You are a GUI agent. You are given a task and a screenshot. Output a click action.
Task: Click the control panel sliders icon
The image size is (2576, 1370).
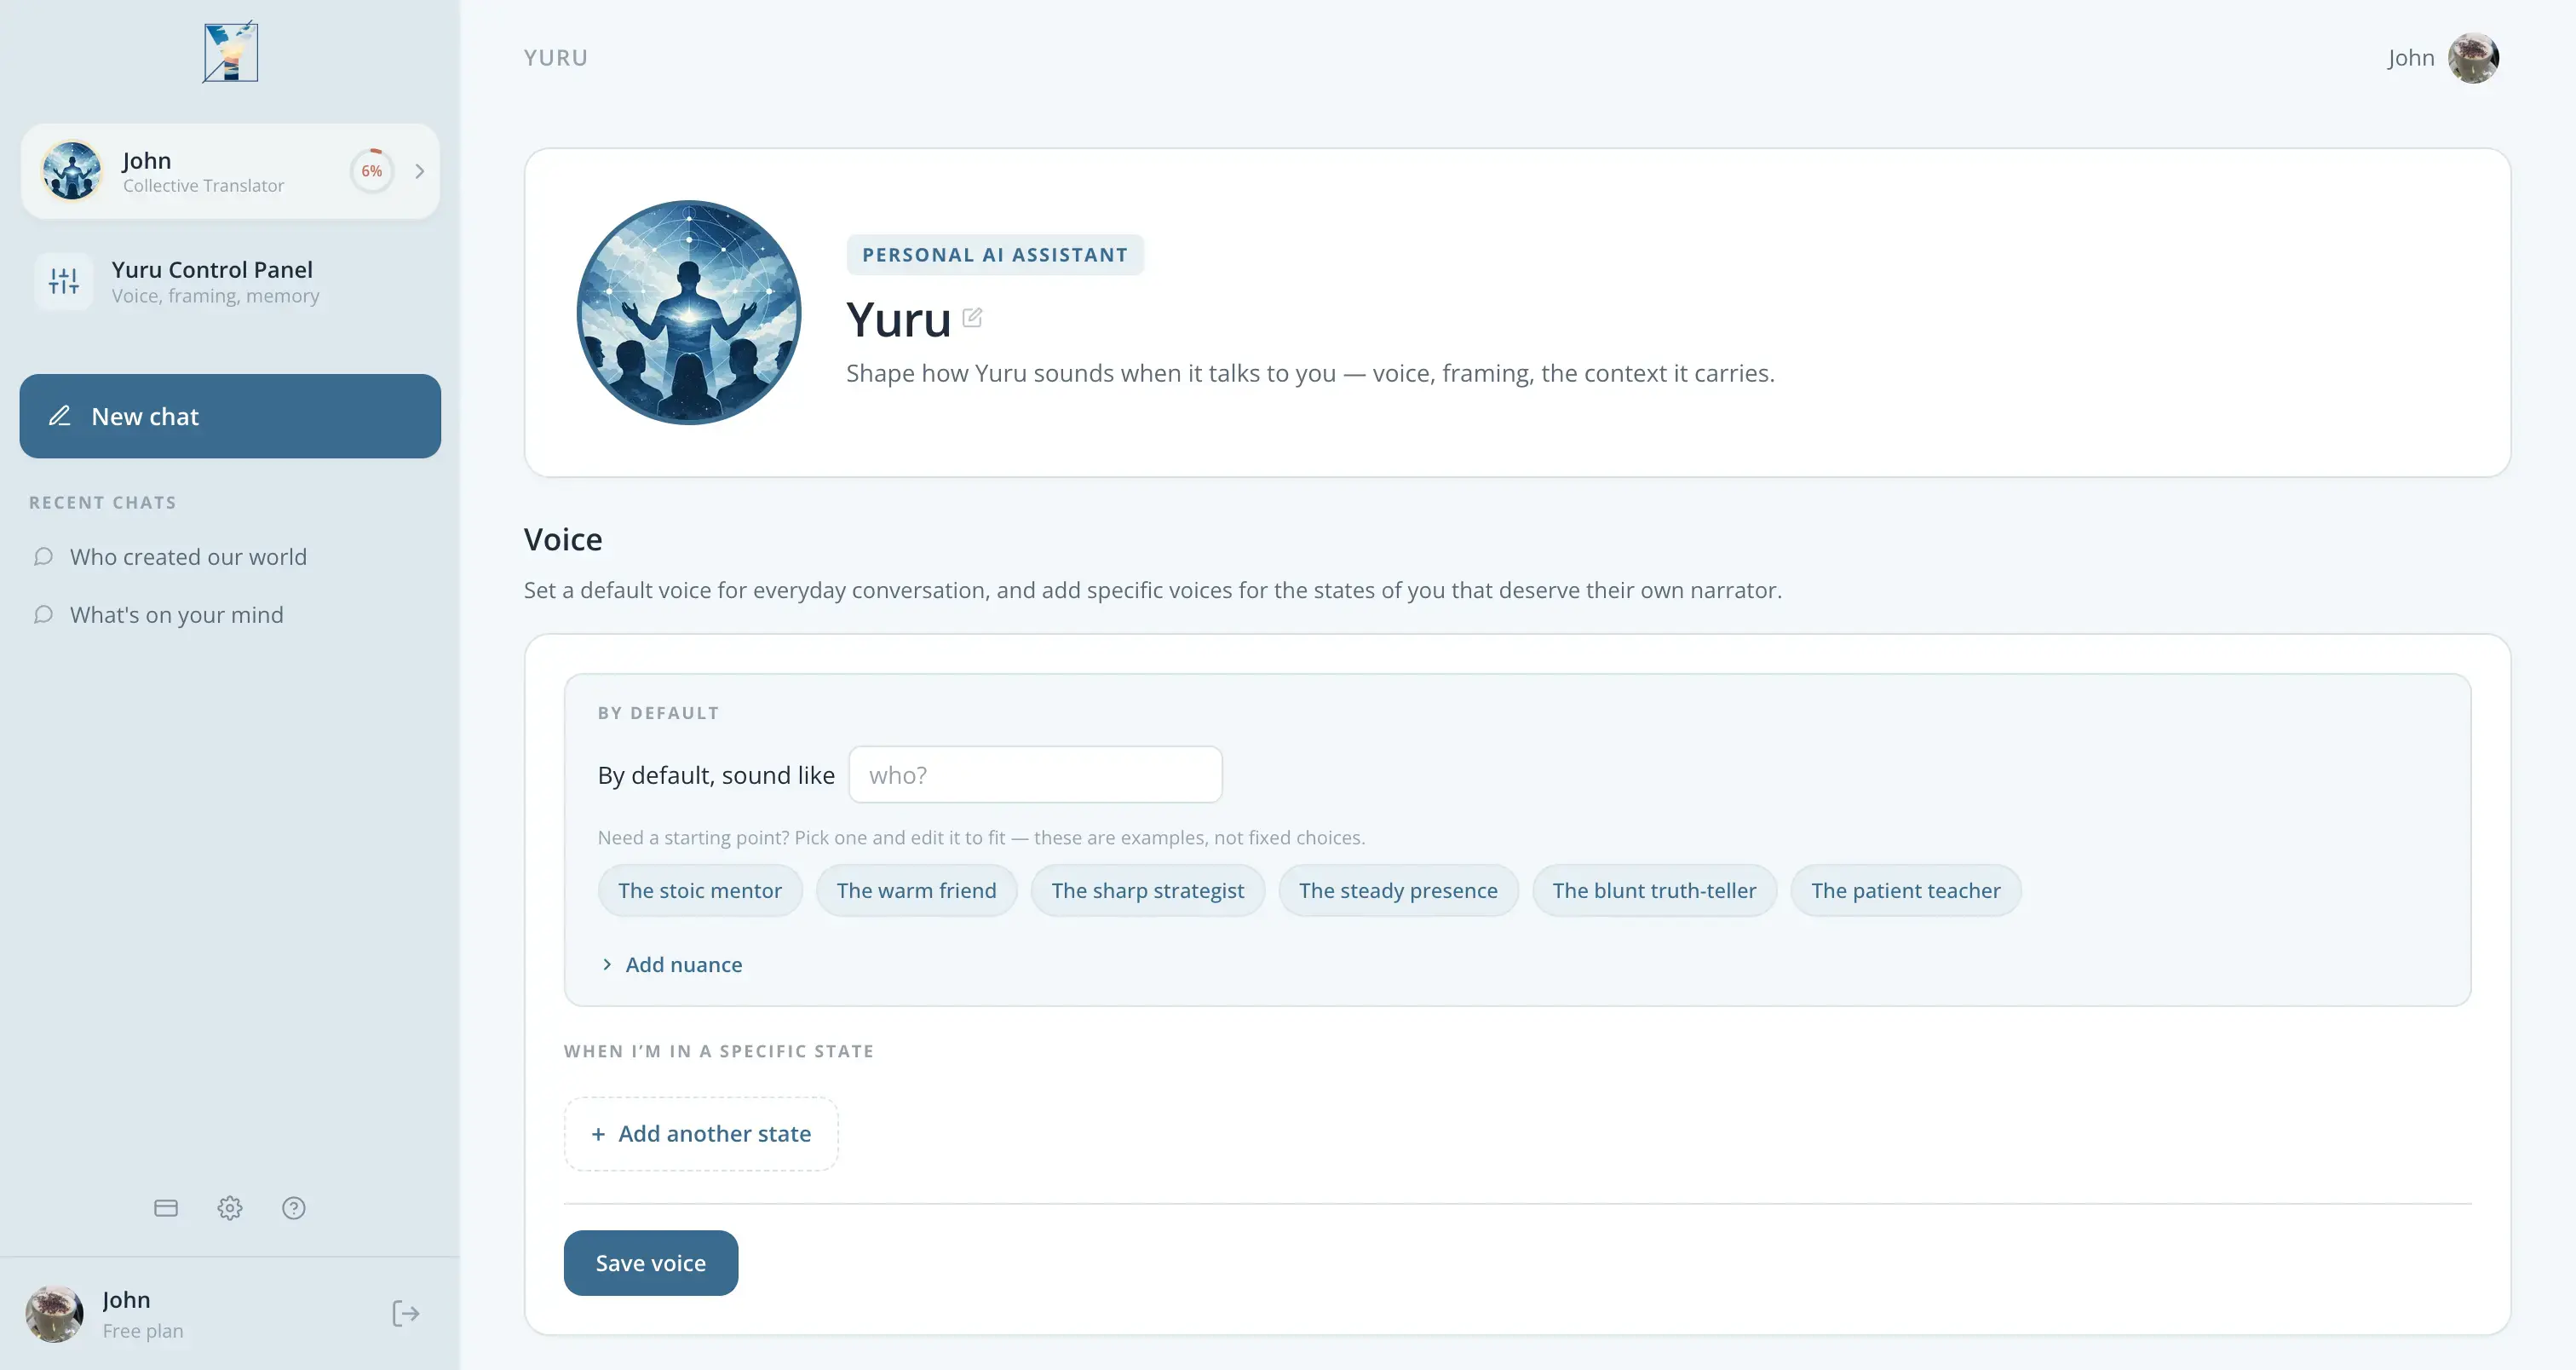pos(64,282)
